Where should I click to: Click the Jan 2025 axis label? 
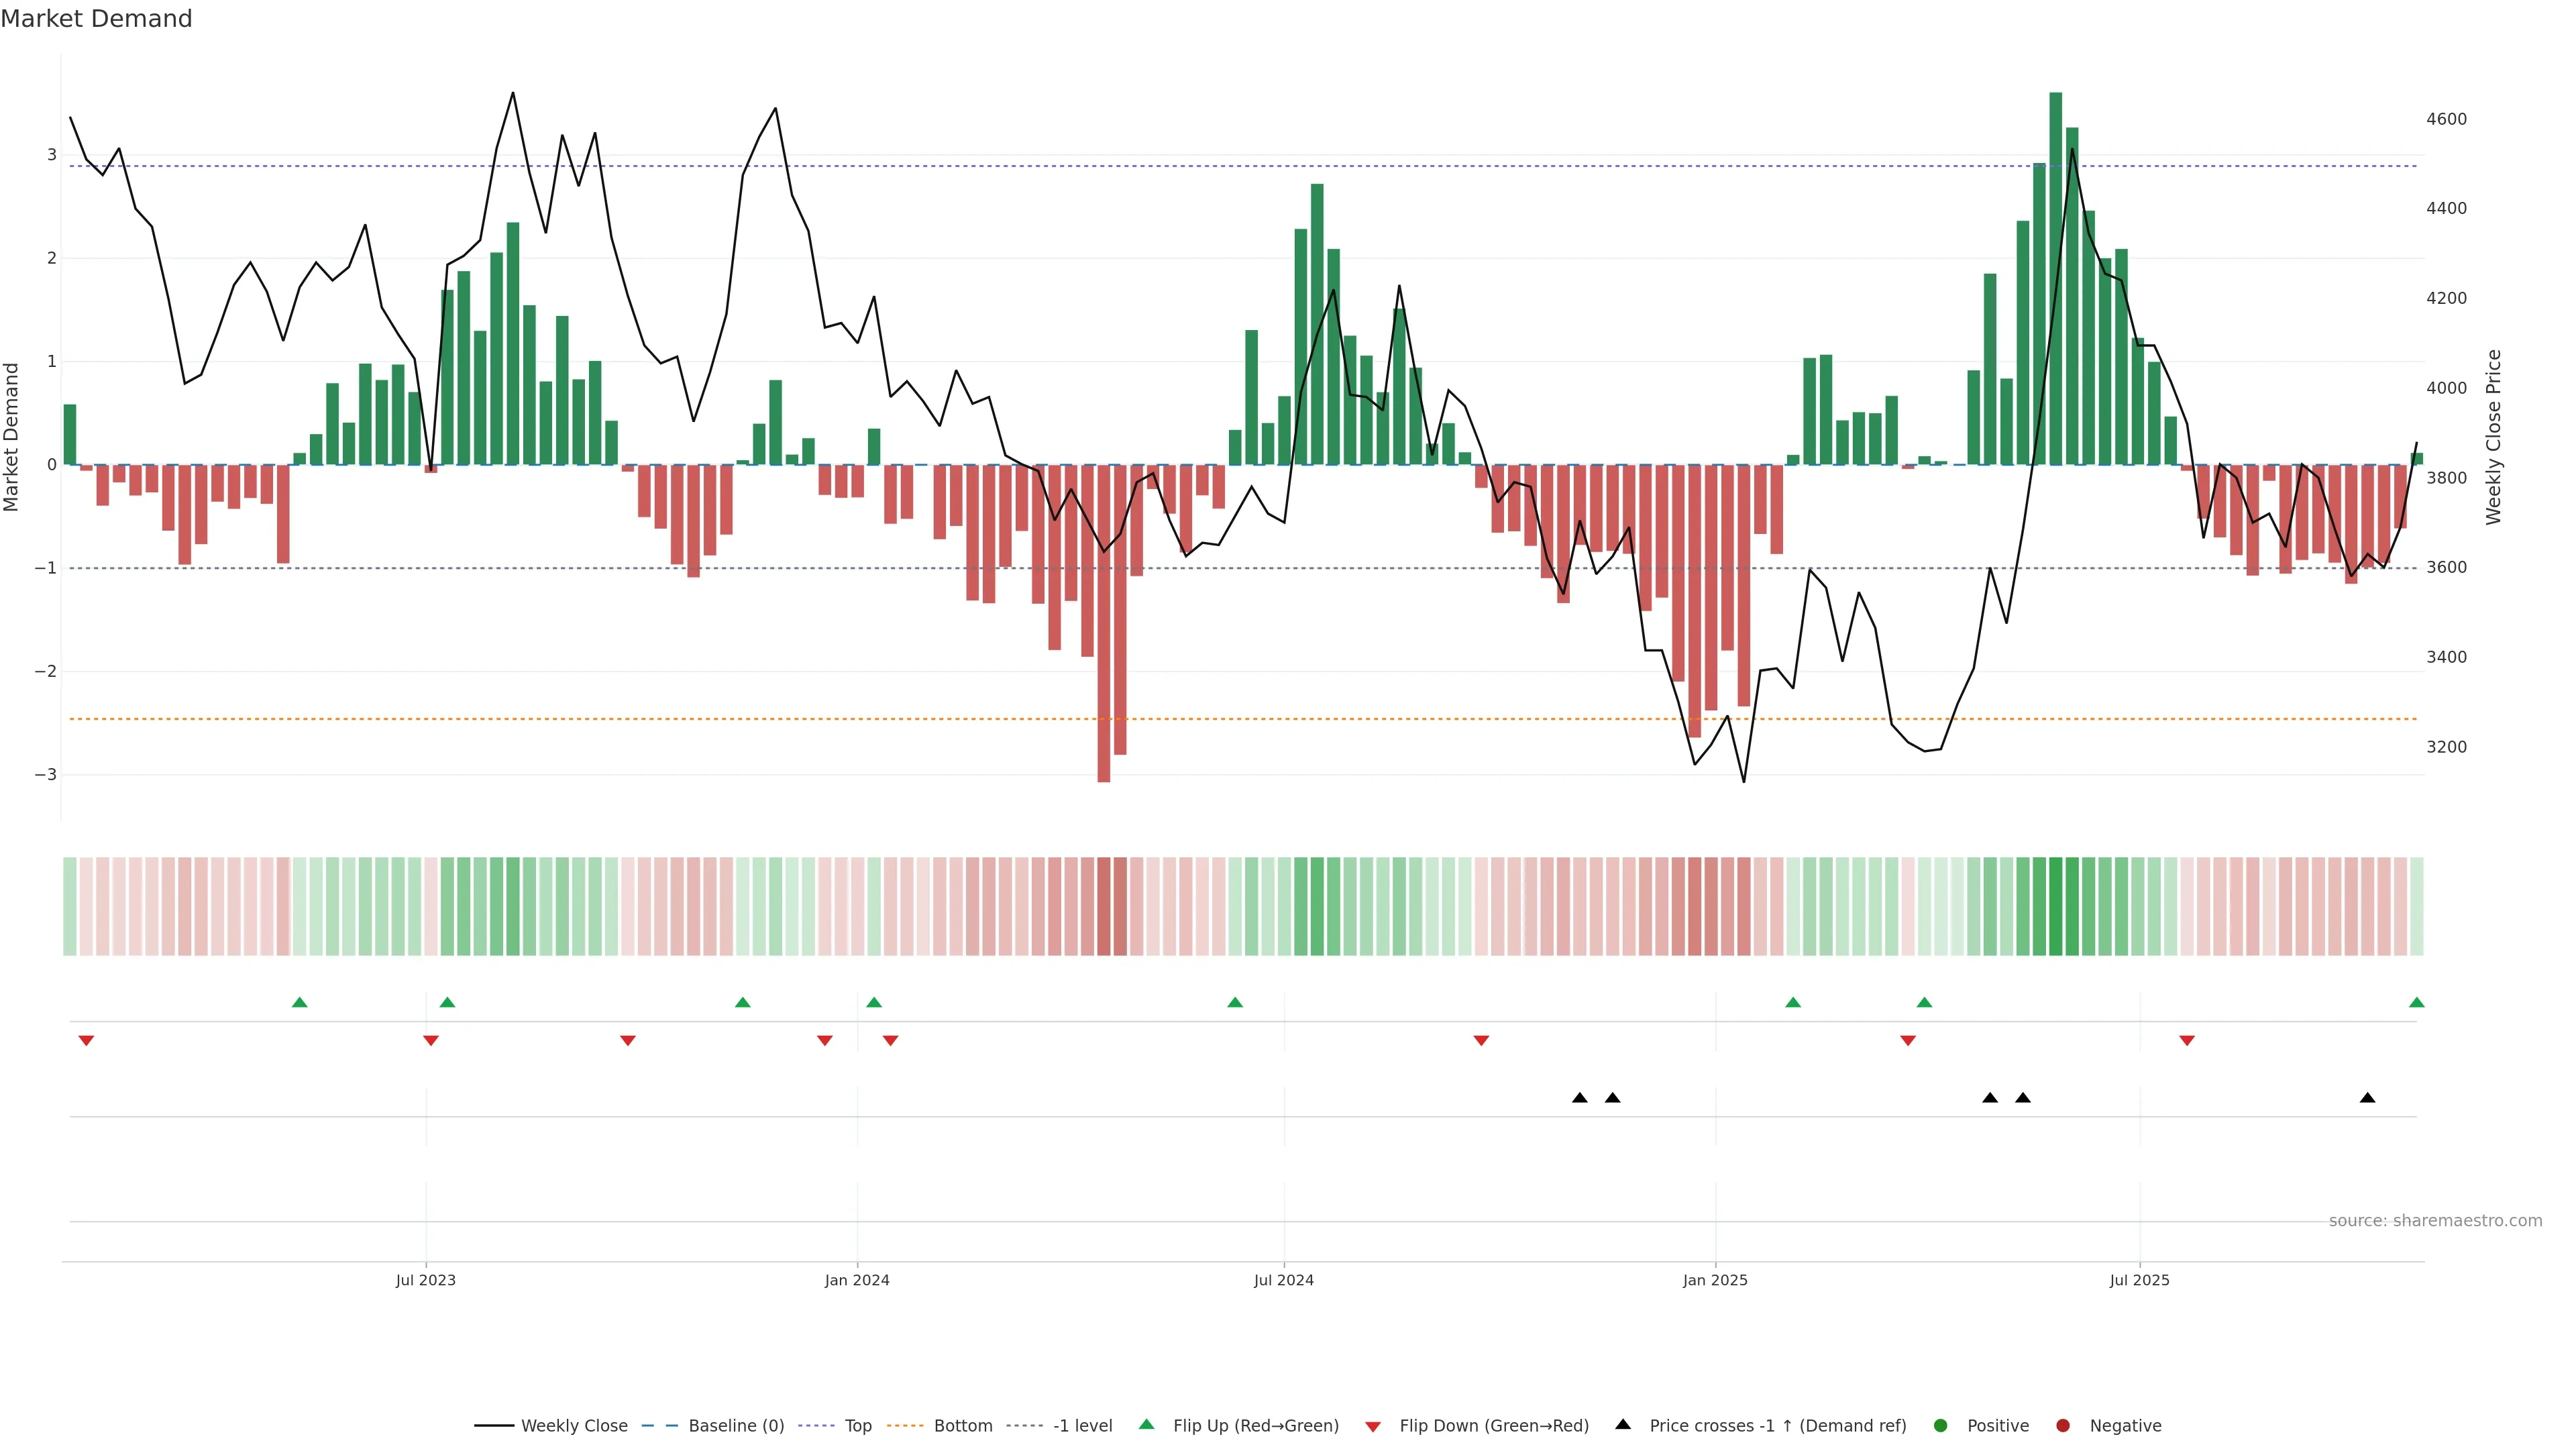1715,1280
